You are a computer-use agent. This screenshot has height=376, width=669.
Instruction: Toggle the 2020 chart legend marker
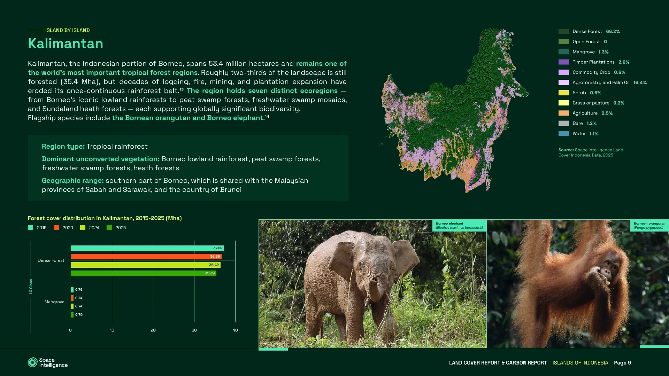(56, 228)
